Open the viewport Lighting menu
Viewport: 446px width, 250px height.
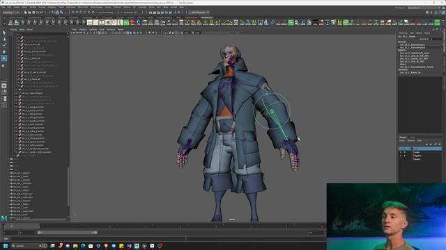[93, 29]
